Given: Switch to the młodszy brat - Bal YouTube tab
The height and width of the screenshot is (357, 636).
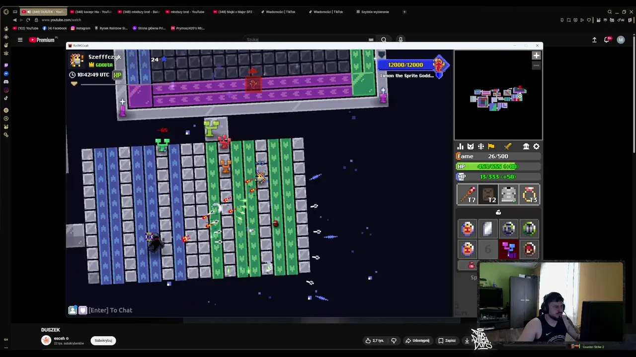Looking at the screenshot, I should 138,11.
